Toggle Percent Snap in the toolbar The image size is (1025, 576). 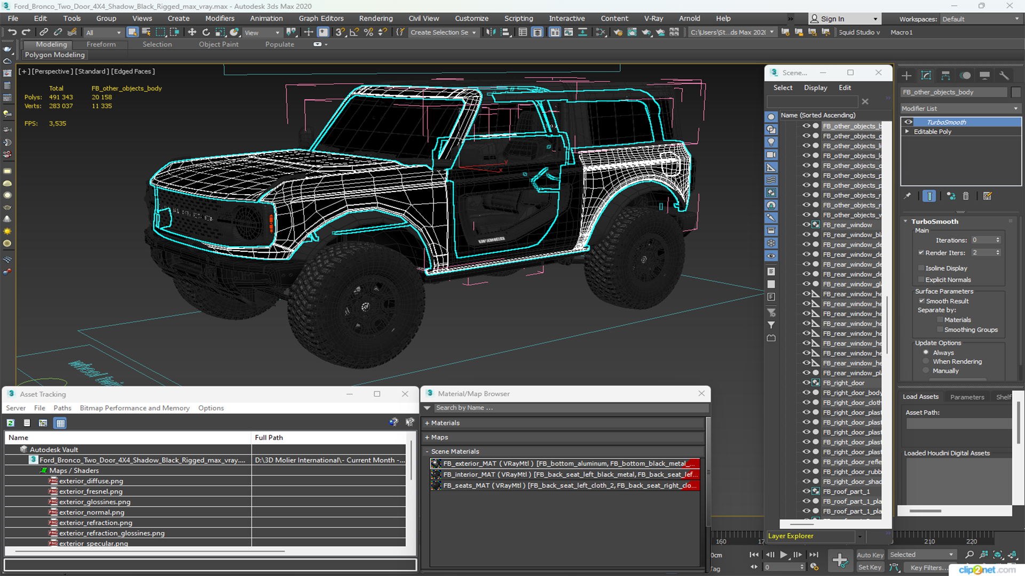pos(368,33)
